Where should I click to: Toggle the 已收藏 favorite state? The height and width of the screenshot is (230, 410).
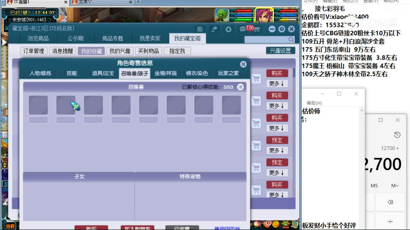[x=183, y=228]
